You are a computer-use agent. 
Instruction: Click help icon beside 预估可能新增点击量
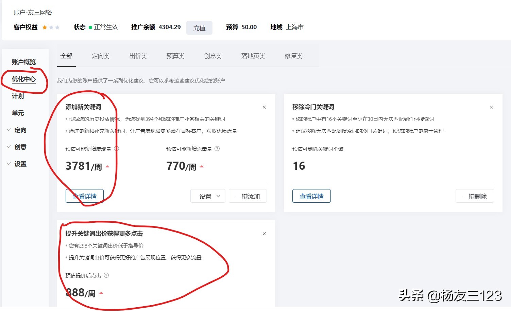click(x=217, y=148)
